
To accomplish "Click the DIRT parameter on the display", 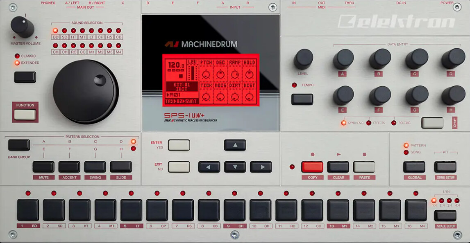I will point(235,93).
